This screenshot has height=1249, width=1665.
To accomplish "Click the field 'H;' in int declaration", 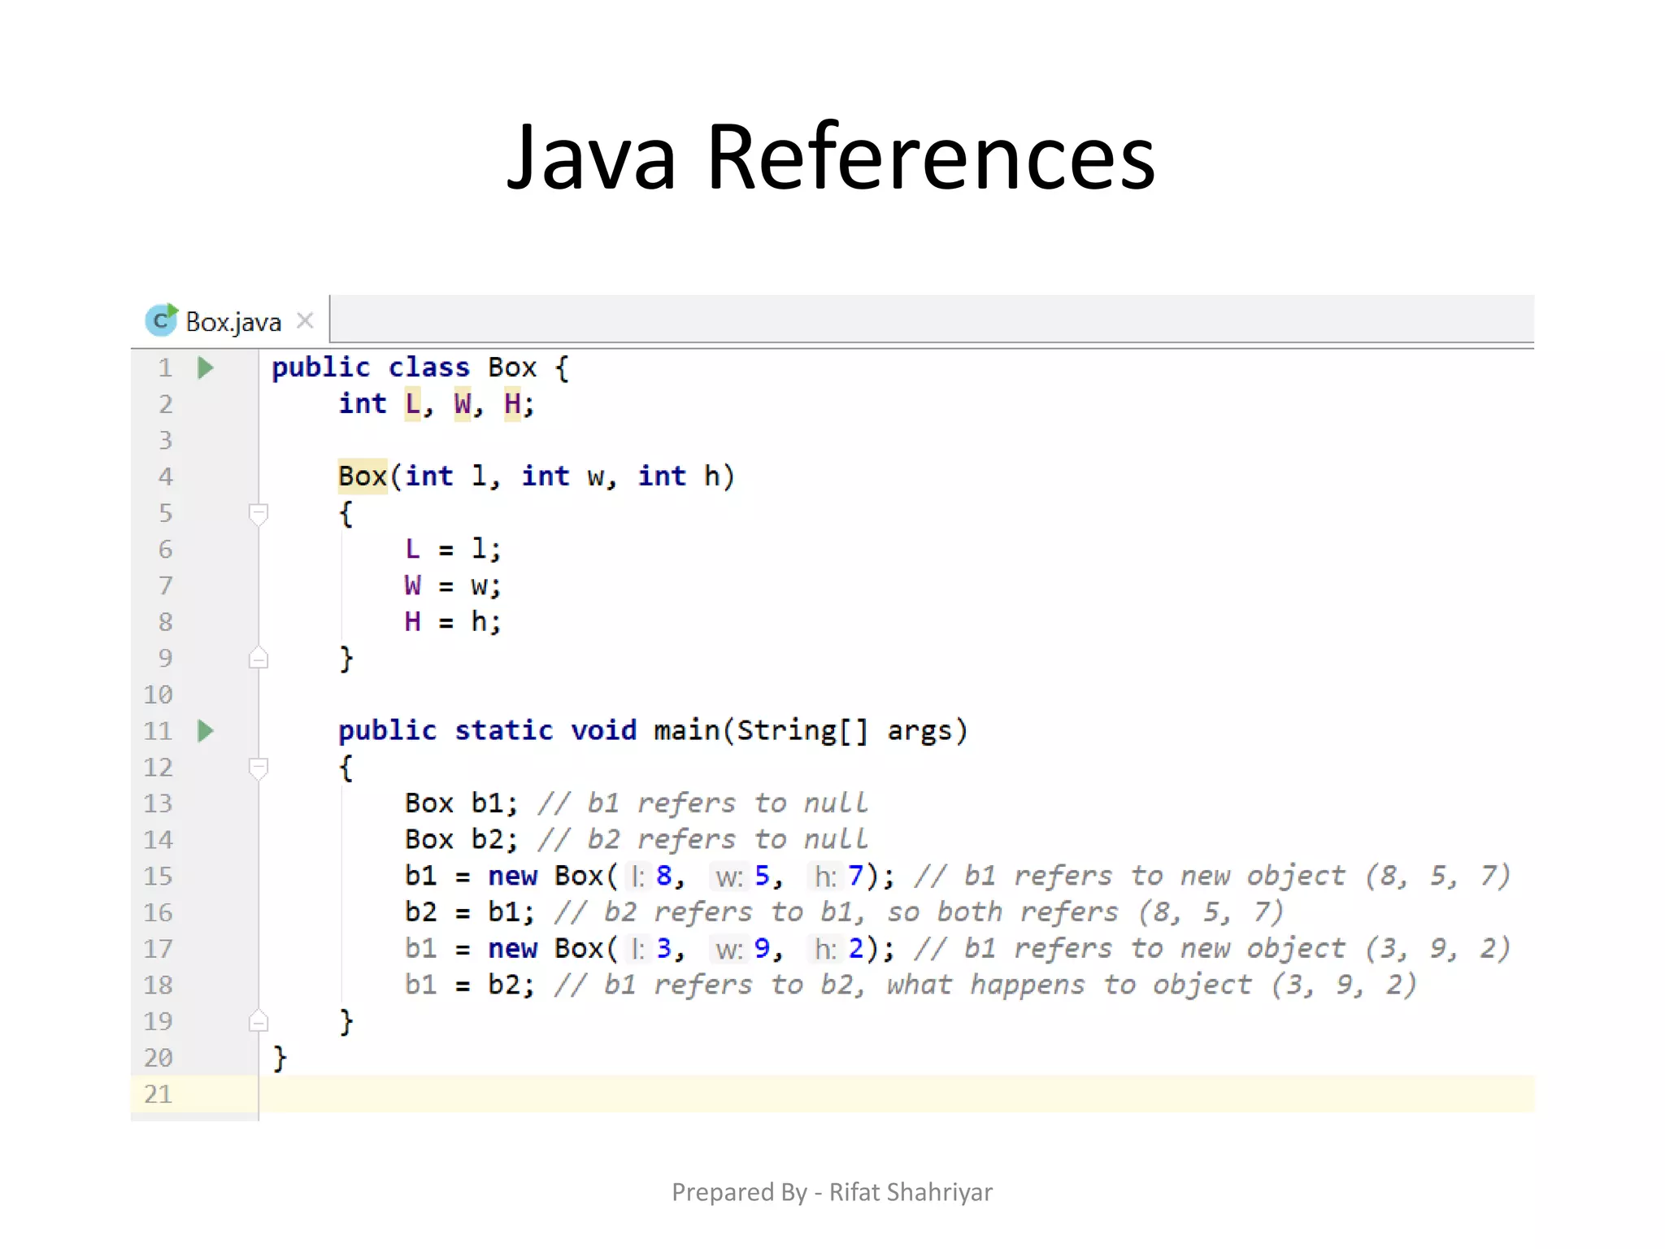I will click(x=519, y=403).
